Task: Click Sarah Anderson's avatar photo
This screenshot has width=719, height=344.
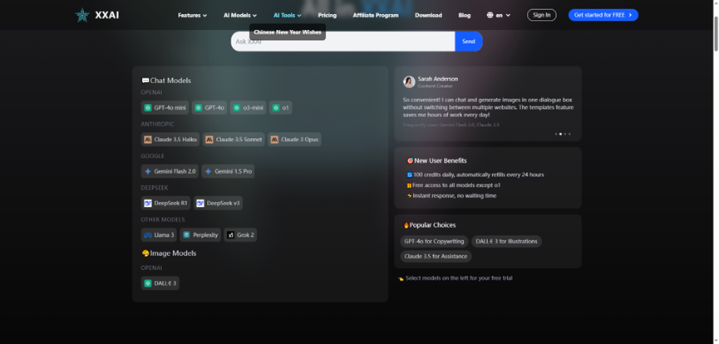Action: pyautogui.click(x=409, y=82)
